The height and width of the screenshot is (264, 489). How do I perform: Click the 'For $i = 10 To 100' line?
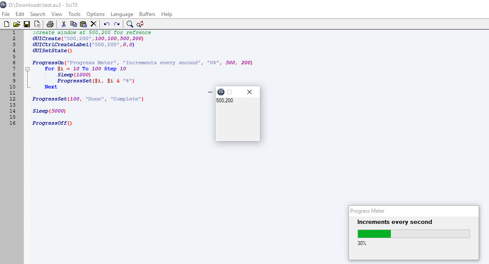pos(86,69)
